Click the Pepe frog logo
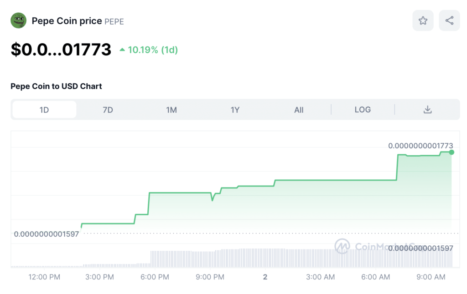The image size is (467, 294). tap(19, 21)
